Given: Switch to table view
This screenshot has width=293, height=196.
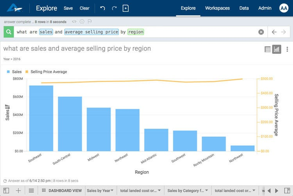Looking at the screenshot, I should tap(268, 49).
